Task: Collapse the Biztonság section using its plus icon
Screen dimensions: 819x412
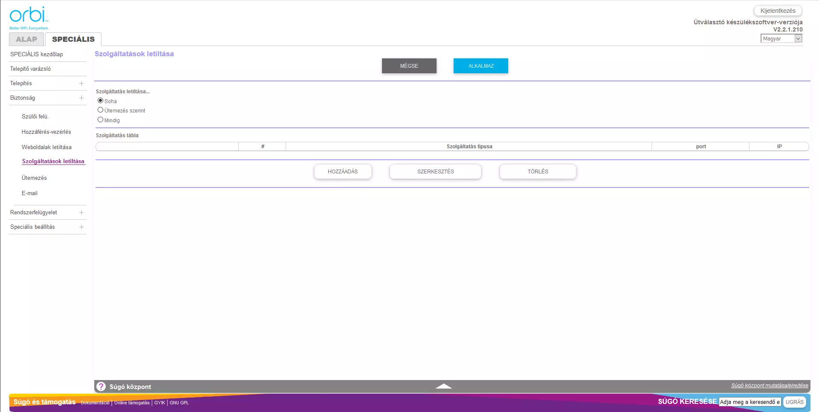Action: pos(81,98)
